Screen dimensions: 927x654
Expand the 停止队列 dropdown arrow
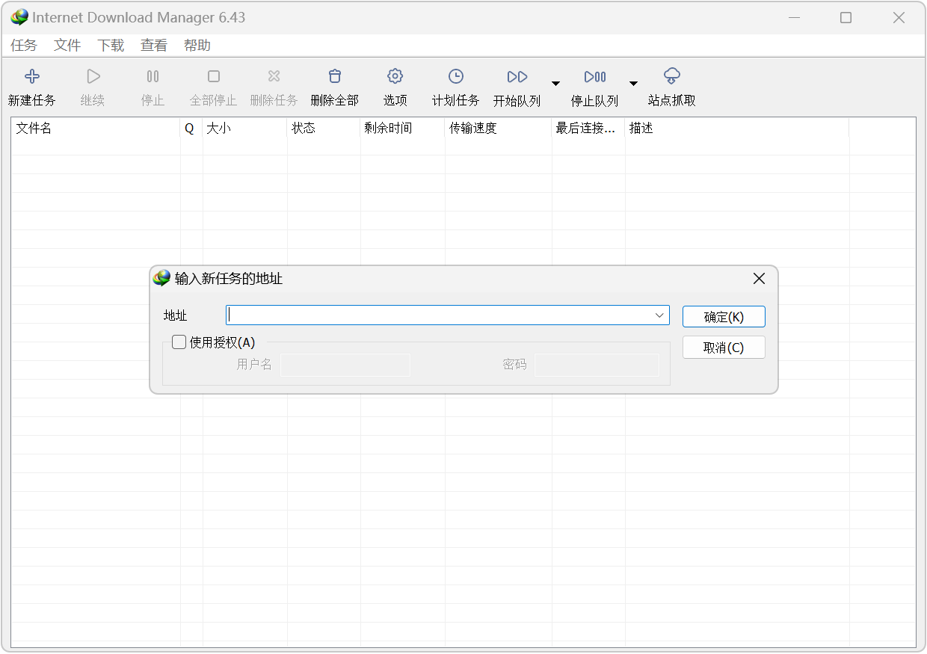pos(633,83)
